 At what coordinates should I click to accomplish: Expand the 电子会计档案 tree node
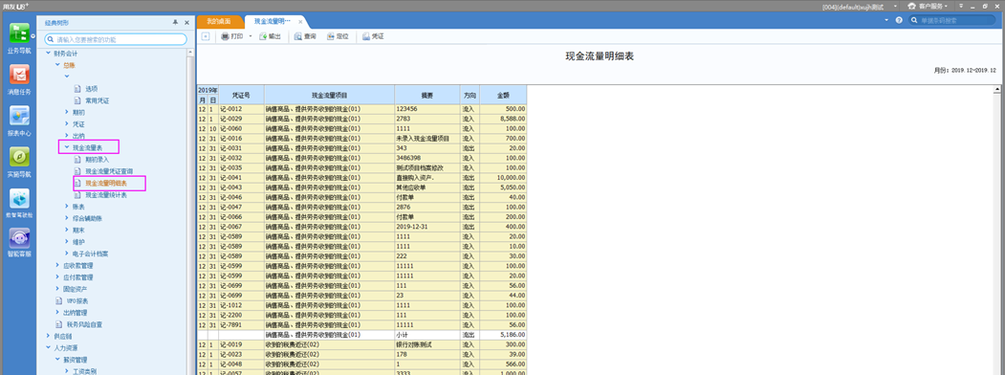point(66,254)
